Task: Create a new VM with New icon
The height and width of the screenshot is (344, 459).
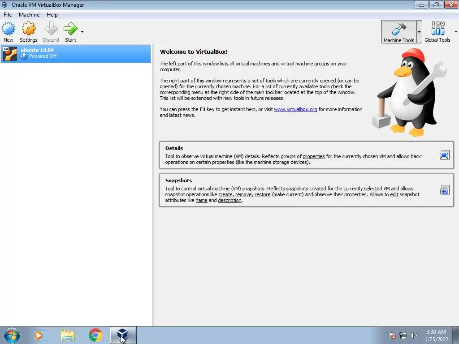Action: 8,32
